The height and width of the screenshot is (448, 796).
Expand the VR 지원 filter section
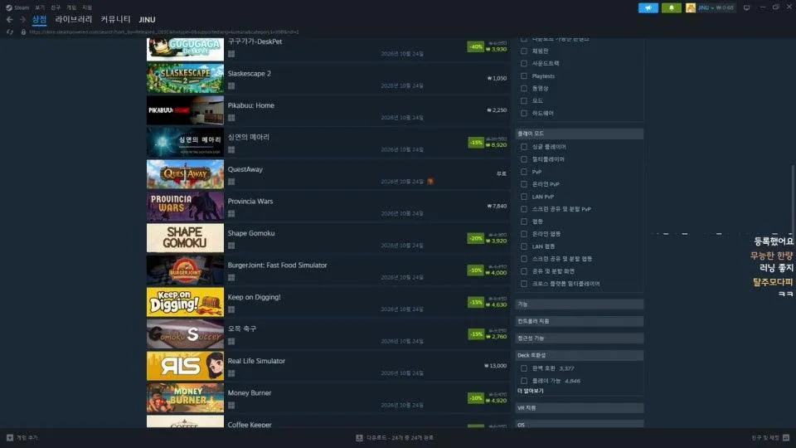[x=580, y=408]
